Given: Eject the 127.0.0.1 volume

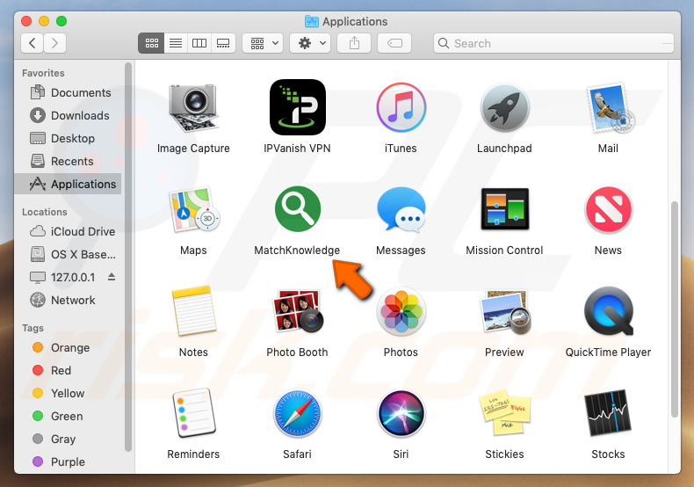Looking at the screenshot, I should [112, 277].
